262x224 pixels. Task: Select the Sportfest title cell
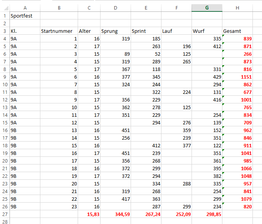click(x=24, y=16)
